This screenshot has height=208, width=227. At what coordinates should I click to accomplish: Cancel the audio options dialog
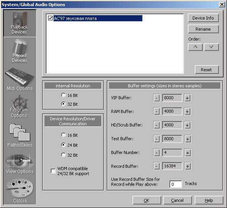[x=177, y=200]
